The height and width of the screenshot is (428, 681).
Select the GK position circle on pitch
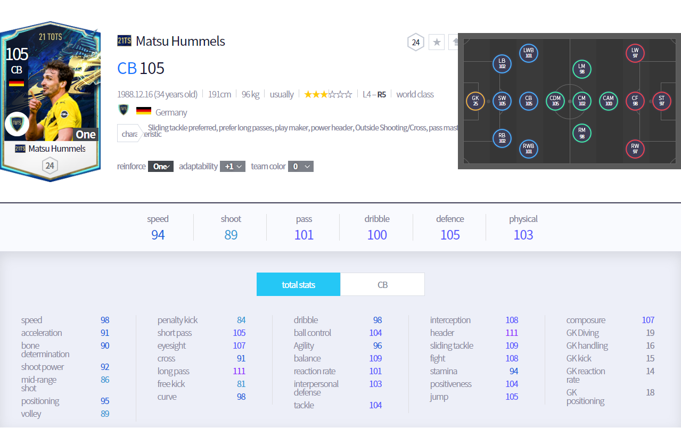(475, 101)
